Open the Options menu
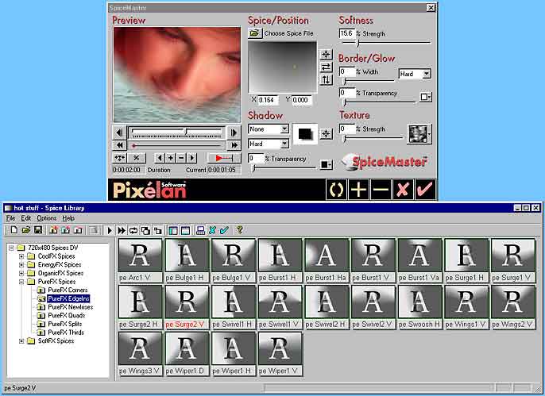This screenshot has height=396, width=545. point(47,218)
